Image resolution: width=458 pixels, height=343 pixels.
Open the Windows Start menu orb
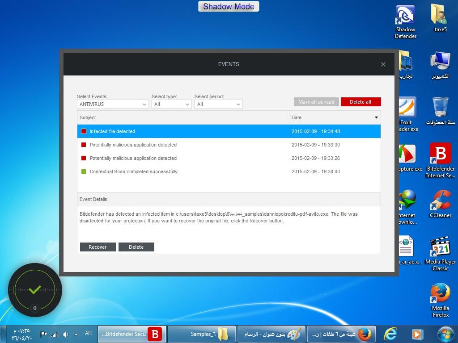[x=446, y=334]
